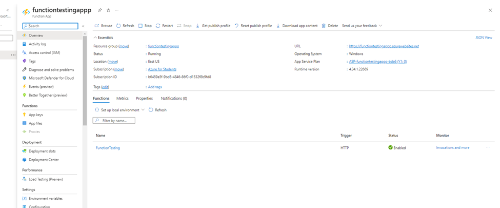The image size is (500, 208).
Task: Open ASP-functiontestingappp App Service Plan link
Action: click(x=378, y=62)
